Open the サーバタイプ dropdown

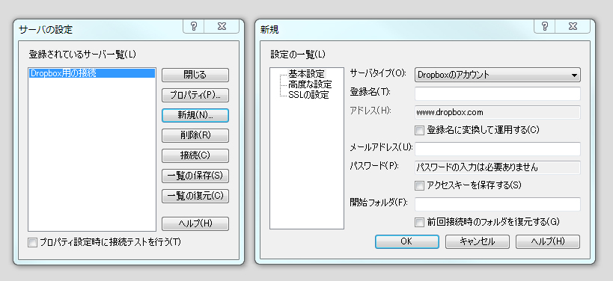pos(497,75)
